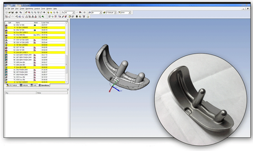This screenshot has width=253, height=151.
Task: Click the New document toolbar icon
Action: coord(7,12)
